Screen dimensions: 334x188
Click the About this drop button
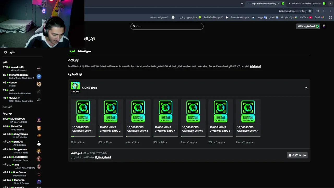point(297,155)
